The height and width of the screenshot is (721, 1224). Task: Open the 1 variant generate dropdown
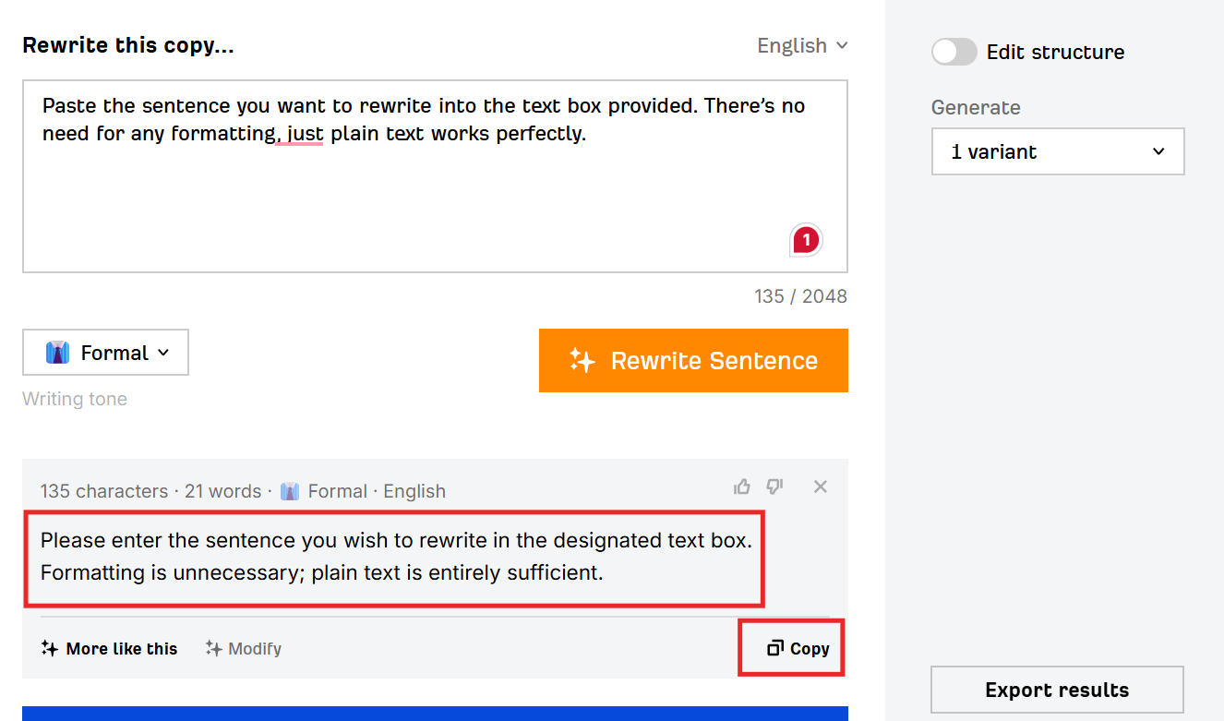[1058, 151]
